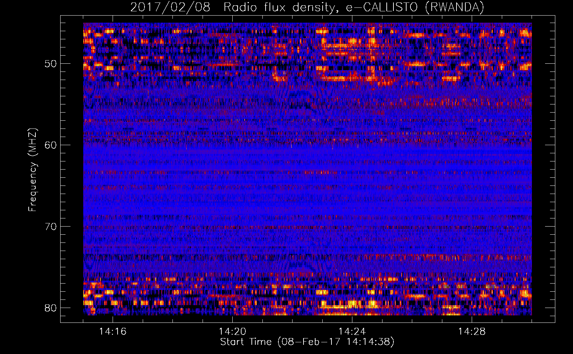Click the '14:28' time tick label

[x=472, y=332]
